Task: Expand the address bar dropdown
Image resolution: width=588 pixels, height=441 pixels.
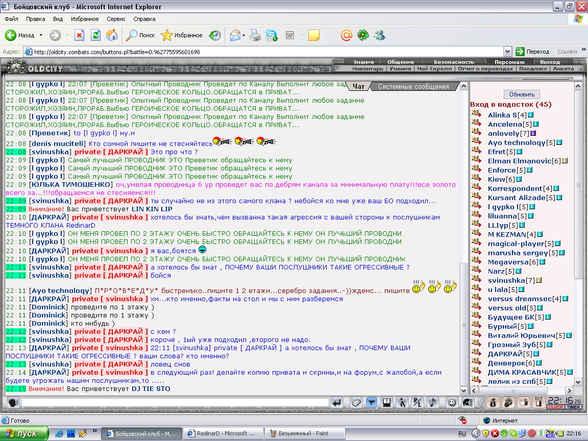Action: coord(507,52)
